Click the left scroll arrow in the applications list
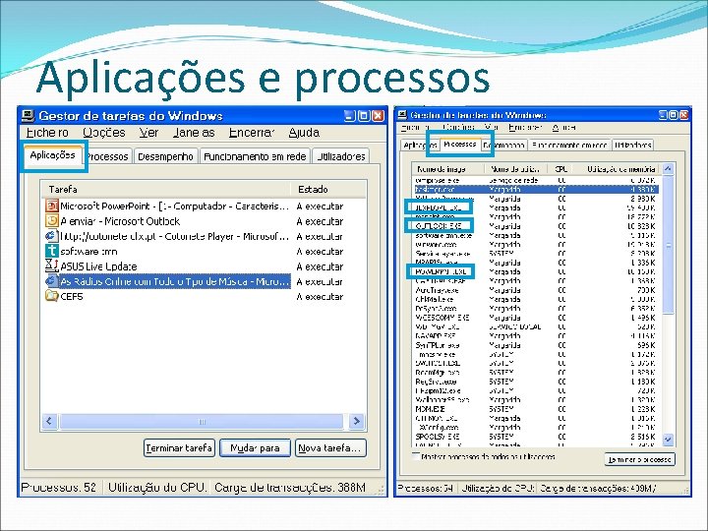This screenshot has width=708, height=531. coord(49,421)
